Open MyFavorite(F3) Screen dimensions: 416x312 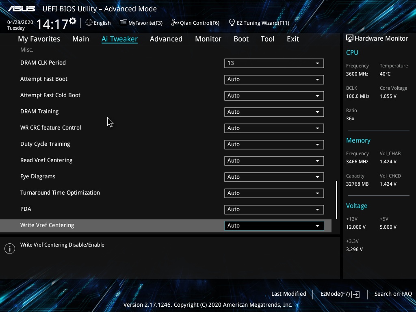point(141,23)
